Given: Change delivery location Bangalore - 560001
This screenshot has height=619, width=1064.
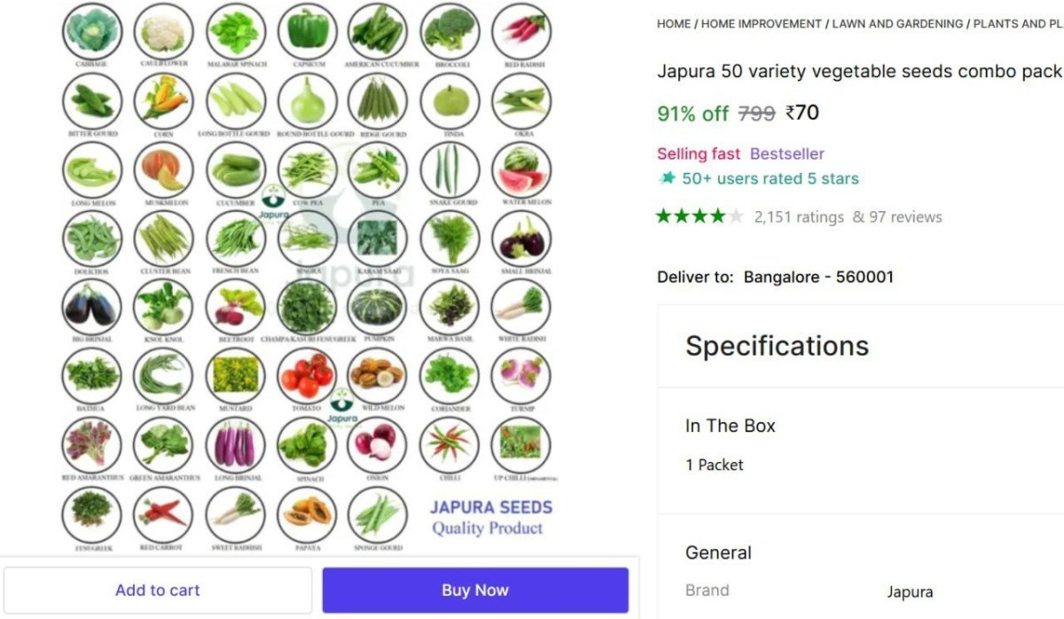Looking at the screenshot, I should 818,277.
